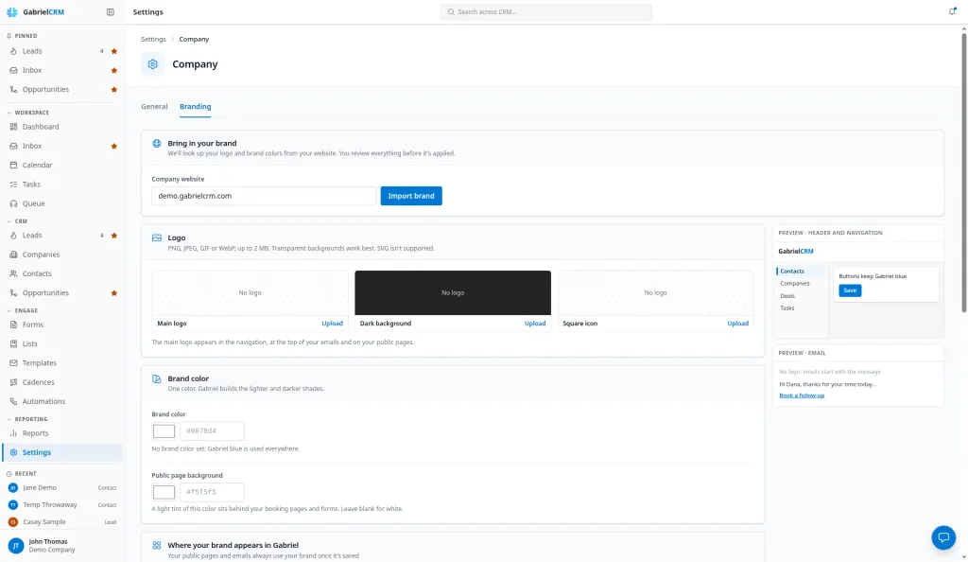The width and height of the screenshot is (968, 562).
Task: Toggle the CRM Opportunities star
Action: click(114, 293)
